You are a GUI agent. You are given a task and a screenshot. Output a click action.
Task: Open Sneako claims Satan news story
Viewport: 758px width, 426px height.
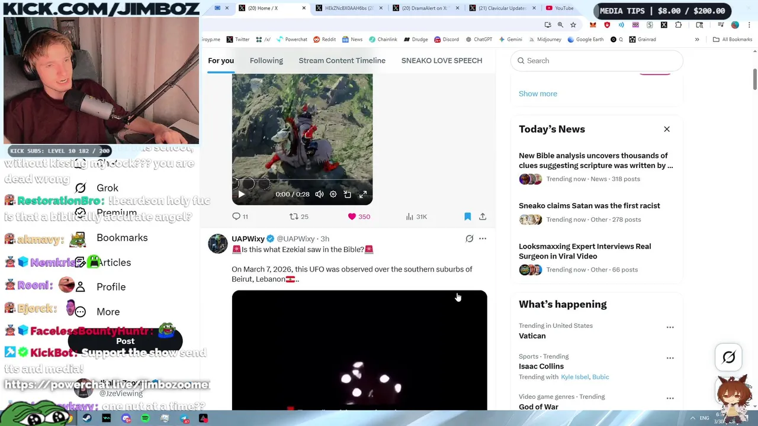point(589,206)
